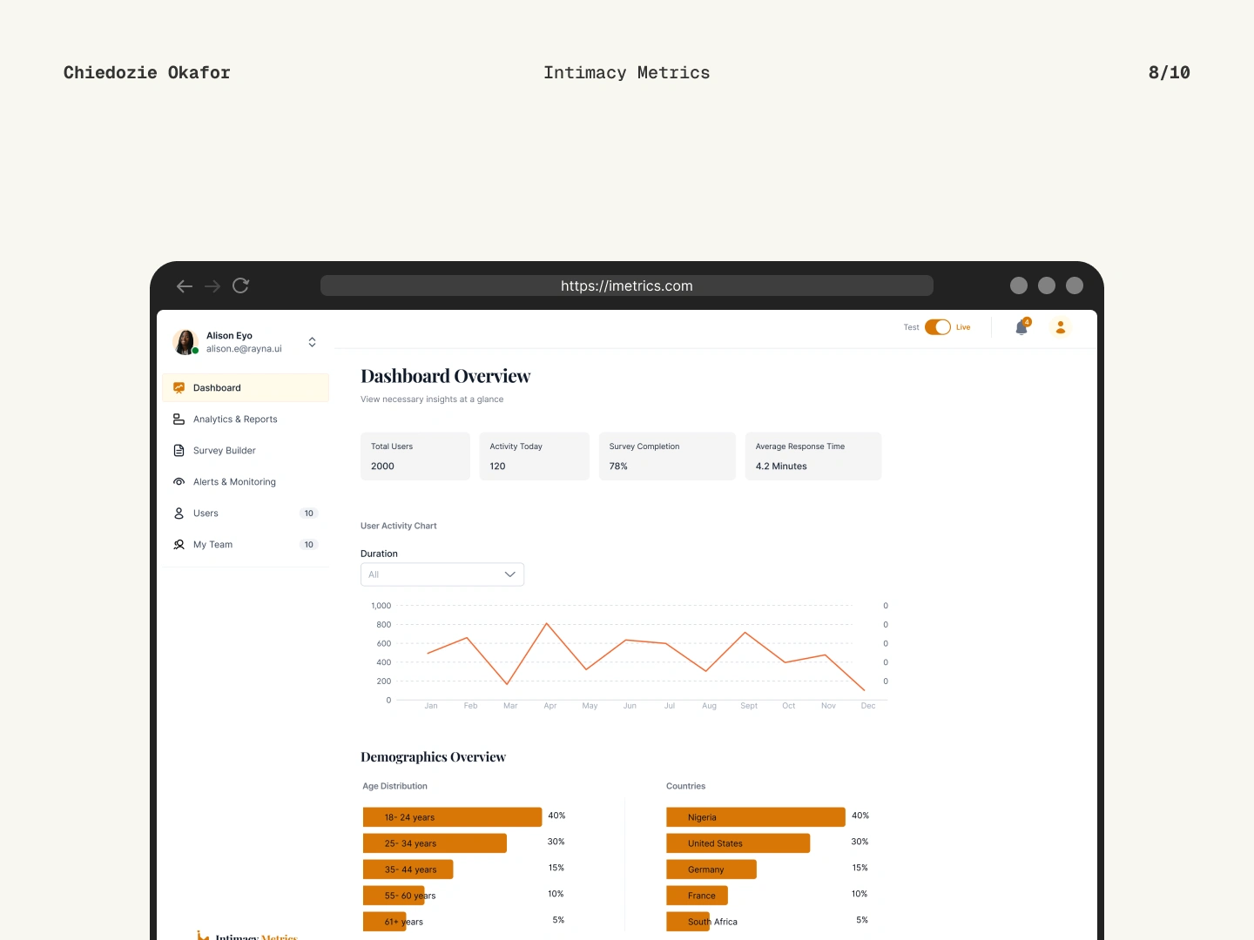Click the browser page refresh icon
The image size is (1254, 940).
240,285
